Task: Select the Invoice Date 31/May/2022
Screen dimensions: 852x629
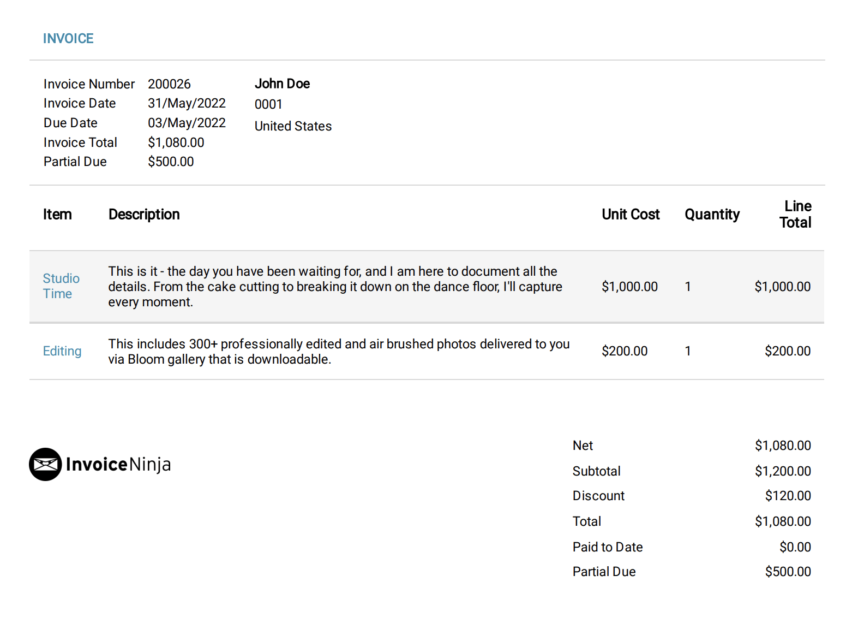Action: pos(187,103)
